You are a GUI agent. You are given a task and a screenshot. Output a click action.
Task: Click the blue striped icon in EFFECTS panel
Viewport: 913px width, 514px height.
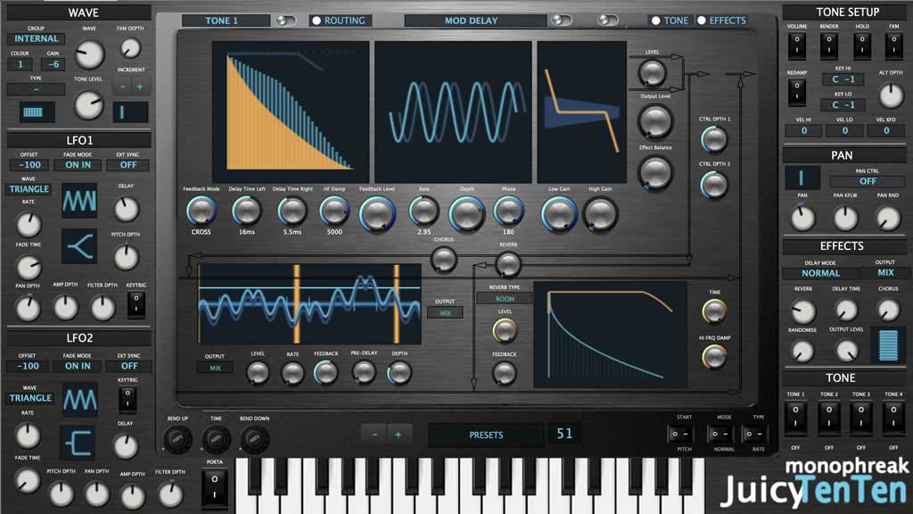pyautogui.click(x=887, y=344)
